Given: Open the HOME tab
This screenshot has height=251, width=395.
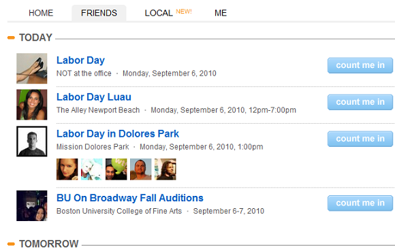Looking at the screenshot, I should 41,13.
